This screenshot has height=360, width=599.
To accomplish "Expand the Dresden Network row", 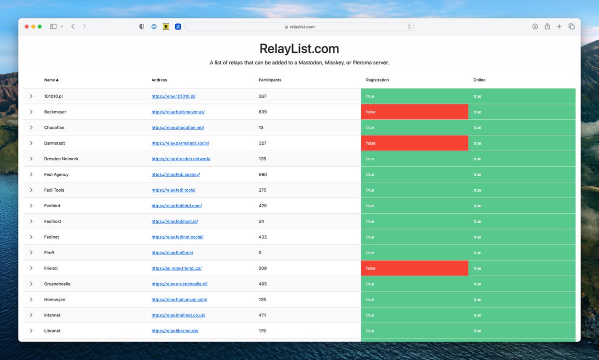I will click(31, 159).
